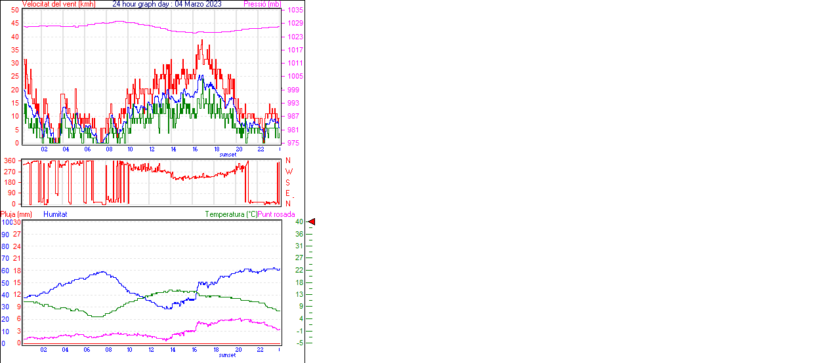Click the 'Humitat' legend label
840x363 pixels.
pyautogui.click(x=55, y=214)
